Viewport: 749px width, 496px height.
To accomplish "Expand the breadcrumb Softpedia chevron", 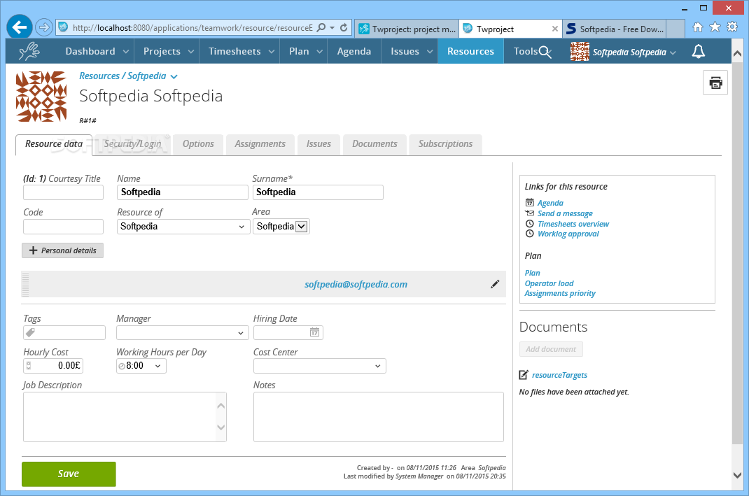I will (174, 77).
